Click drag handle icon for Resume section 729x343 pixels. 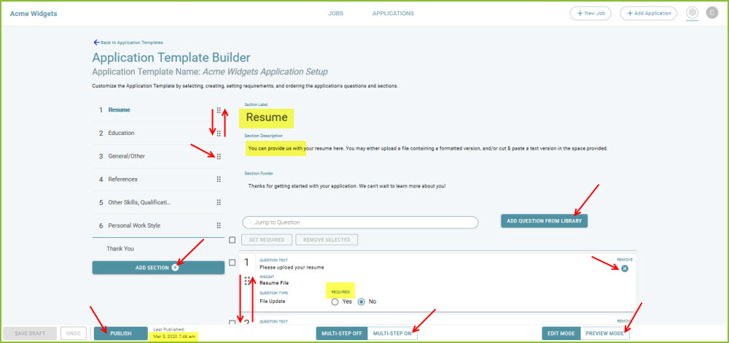(219, 110)
